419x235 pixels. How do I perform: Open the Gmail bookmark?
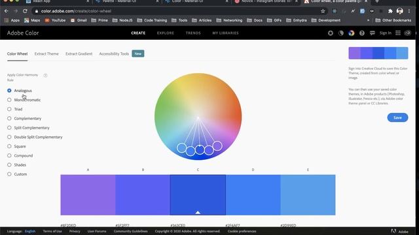79,20
